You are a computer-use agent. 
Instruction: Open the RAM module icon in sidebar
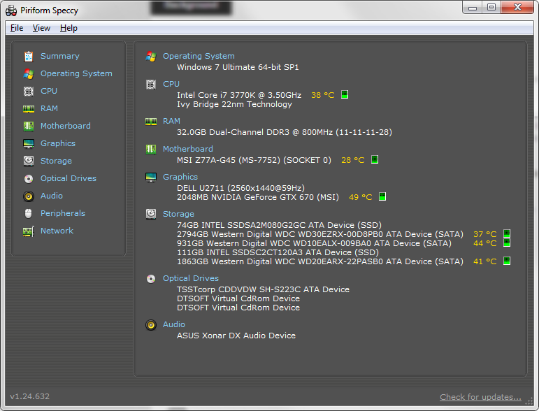pos(29,109)
